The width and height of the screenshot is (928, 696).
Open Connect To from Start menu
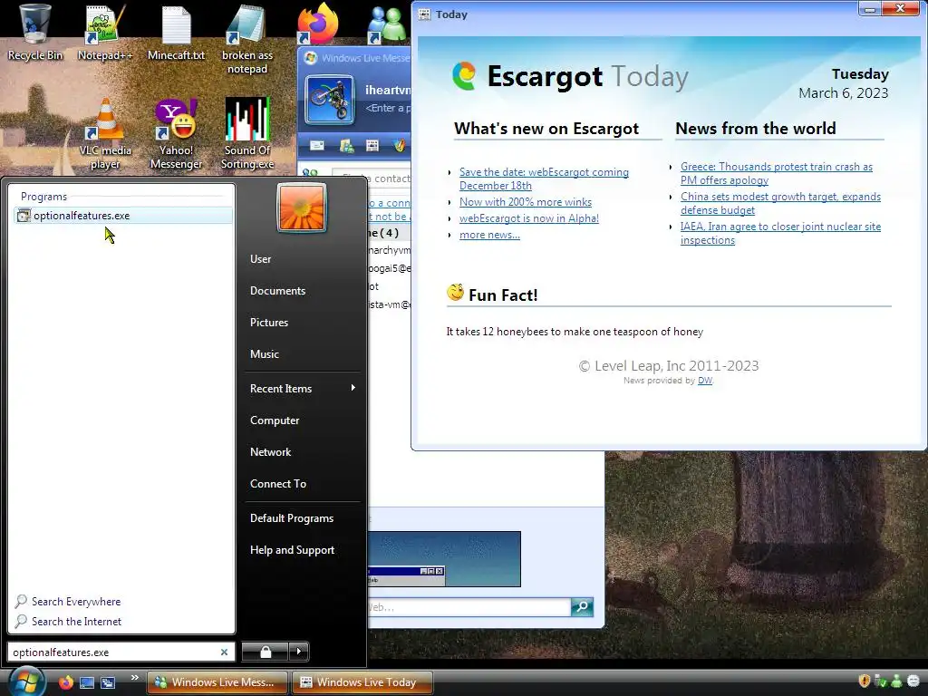pyautogui.click(x=278, y=484)
